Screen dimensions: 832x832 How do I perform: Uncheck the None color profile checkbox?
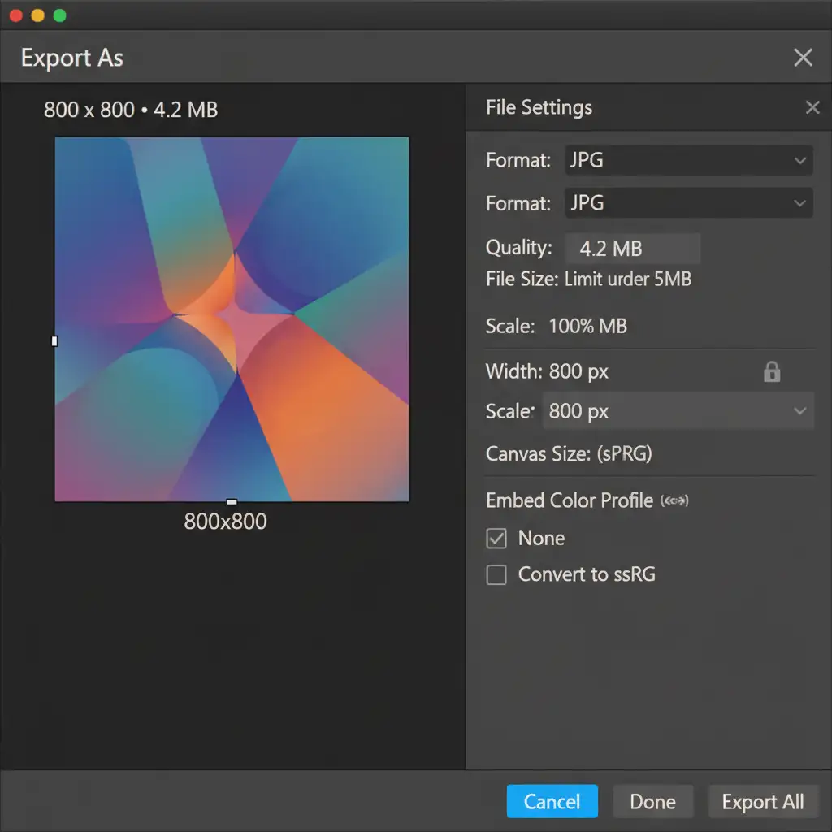point(496,539)
